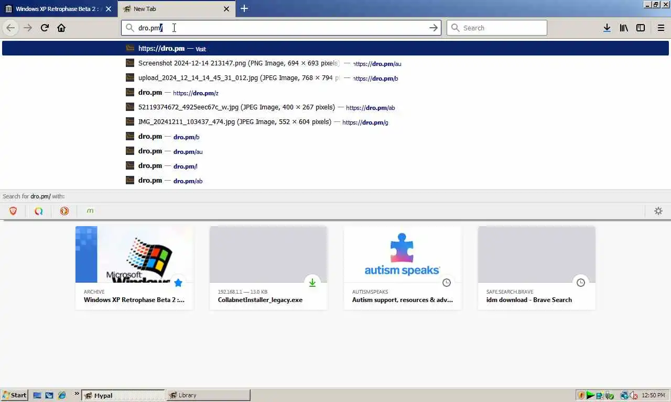671x402 pixels.
Task: Switch to Windows XP Retrophase Beta 2 tab
Action: tap(59, 9)
